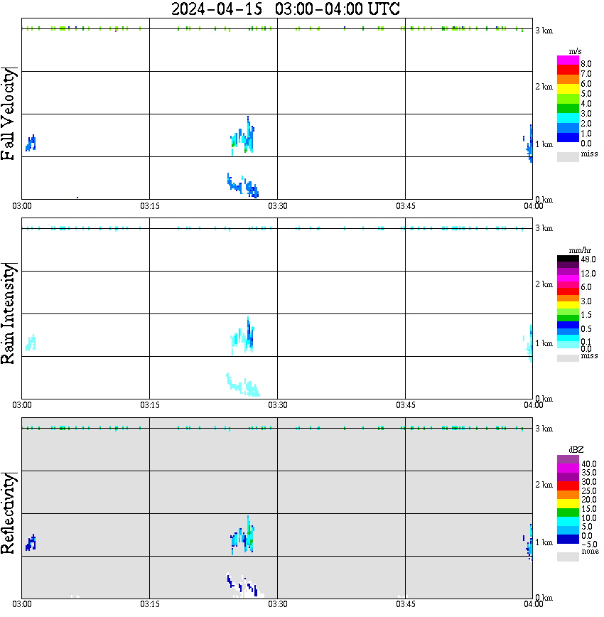This screenshot has height=617, width=604.
Task: Pick the dark blue 0.0 velocity swatch
Action: pyautogui.click(x=568, y=137)
